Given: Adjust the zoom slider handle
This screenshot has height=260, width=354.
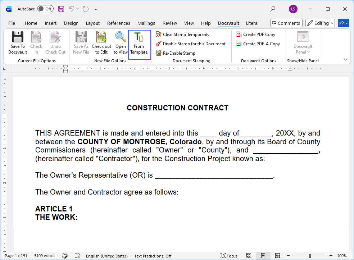Looking at the screenshot, I should click(310, 256).
